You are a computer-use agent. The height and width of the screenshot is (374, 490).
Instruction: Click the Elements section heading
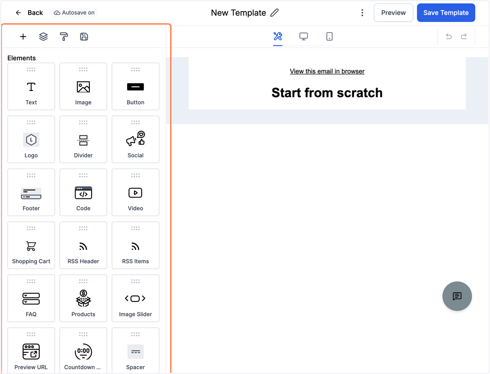[x=22, y=58]
